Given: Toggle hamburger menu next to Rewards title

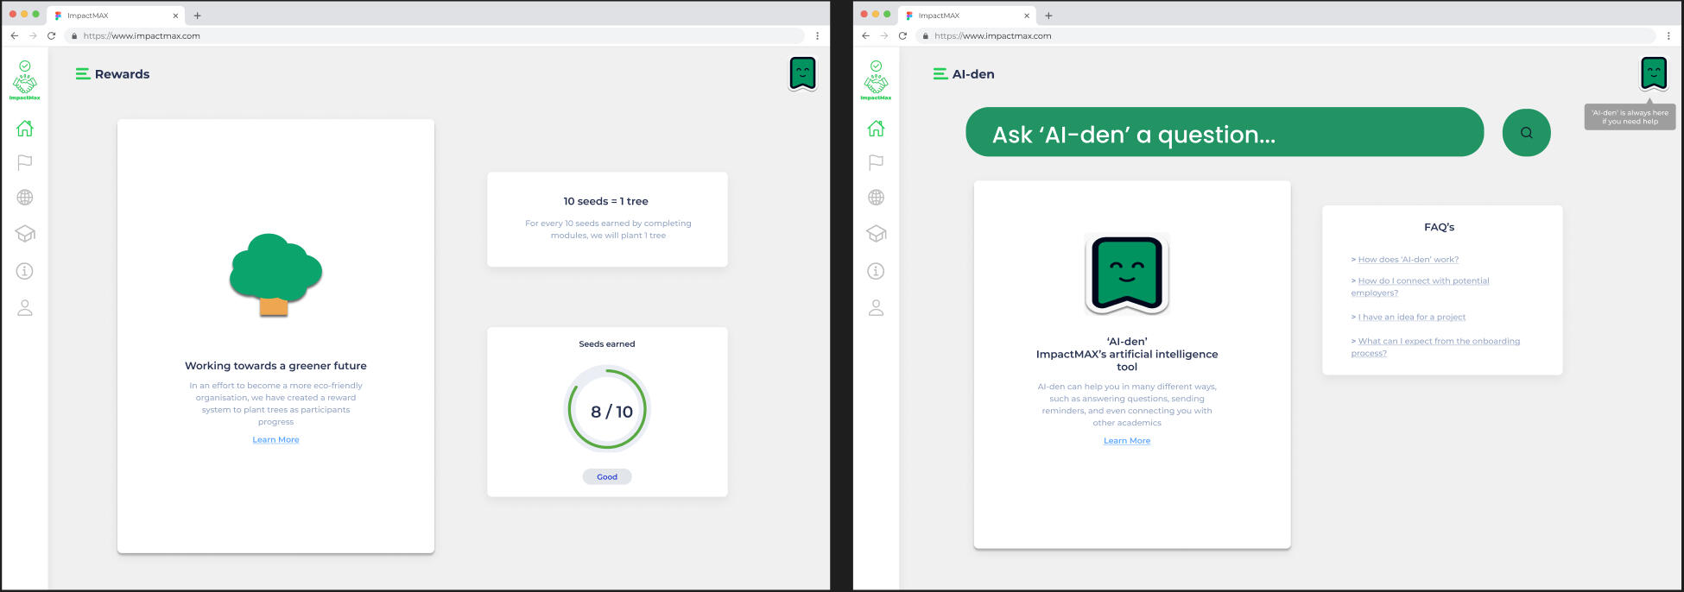Looking at the screenshot, I should click(83, 74).
